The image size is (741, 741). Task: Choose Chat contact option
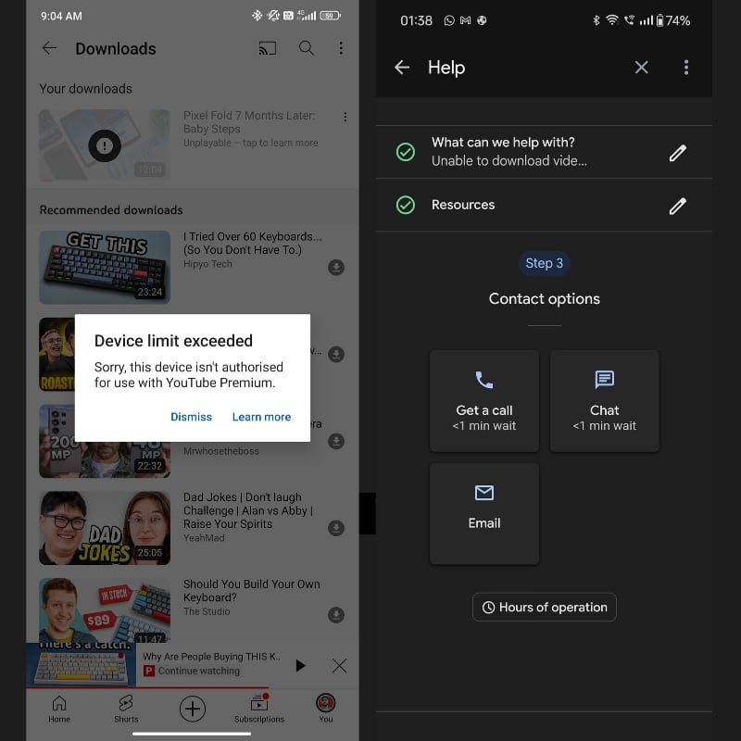click(x=605, y=401)
